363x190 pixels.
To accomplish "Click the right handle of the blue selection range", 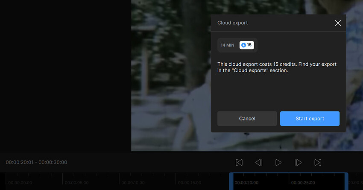I will pyautogui.click(x=346, y=182).
